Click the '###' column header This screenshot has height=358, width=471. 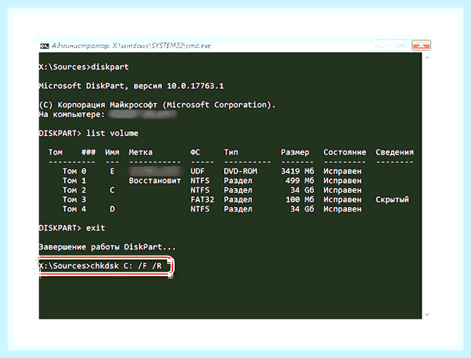tap(89, 152)
